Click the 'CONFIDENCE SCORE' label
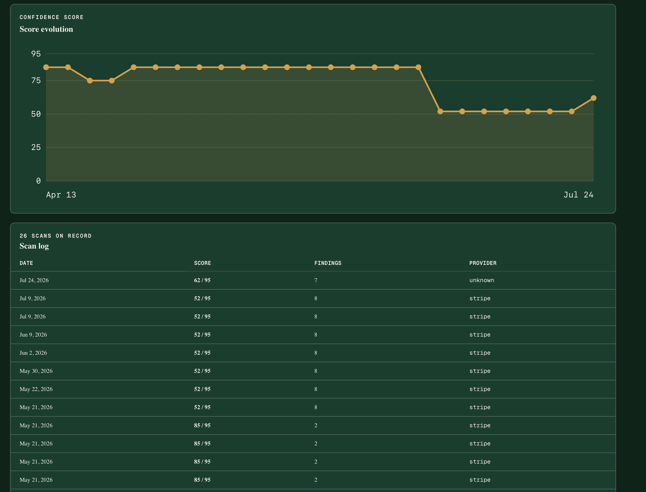 click(x=52, y=17)
